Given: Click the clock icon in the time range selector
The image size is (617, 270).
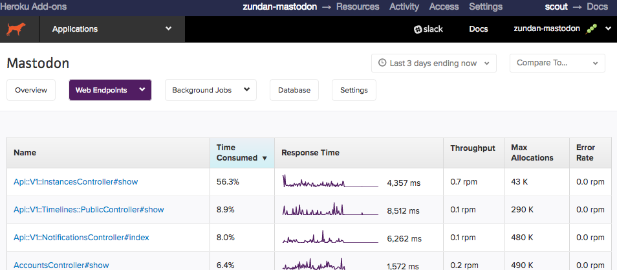Looking at the screenshot, I should [x=382, y=63].
